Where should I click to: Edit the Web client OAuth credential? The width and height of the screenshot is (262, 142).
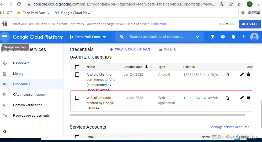pyautogui.click(x=242, y=98)
